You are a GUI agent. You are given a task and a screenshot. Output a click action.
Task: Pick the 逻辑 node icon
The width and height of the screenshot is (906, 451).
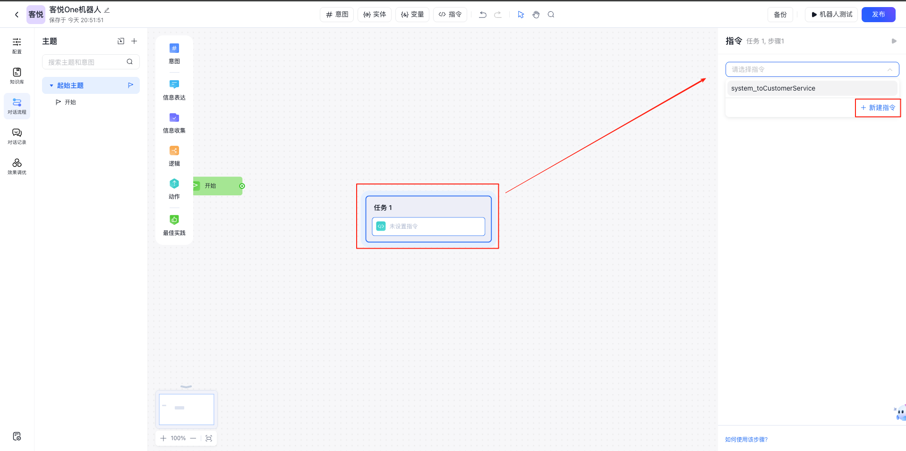point(174,150)
